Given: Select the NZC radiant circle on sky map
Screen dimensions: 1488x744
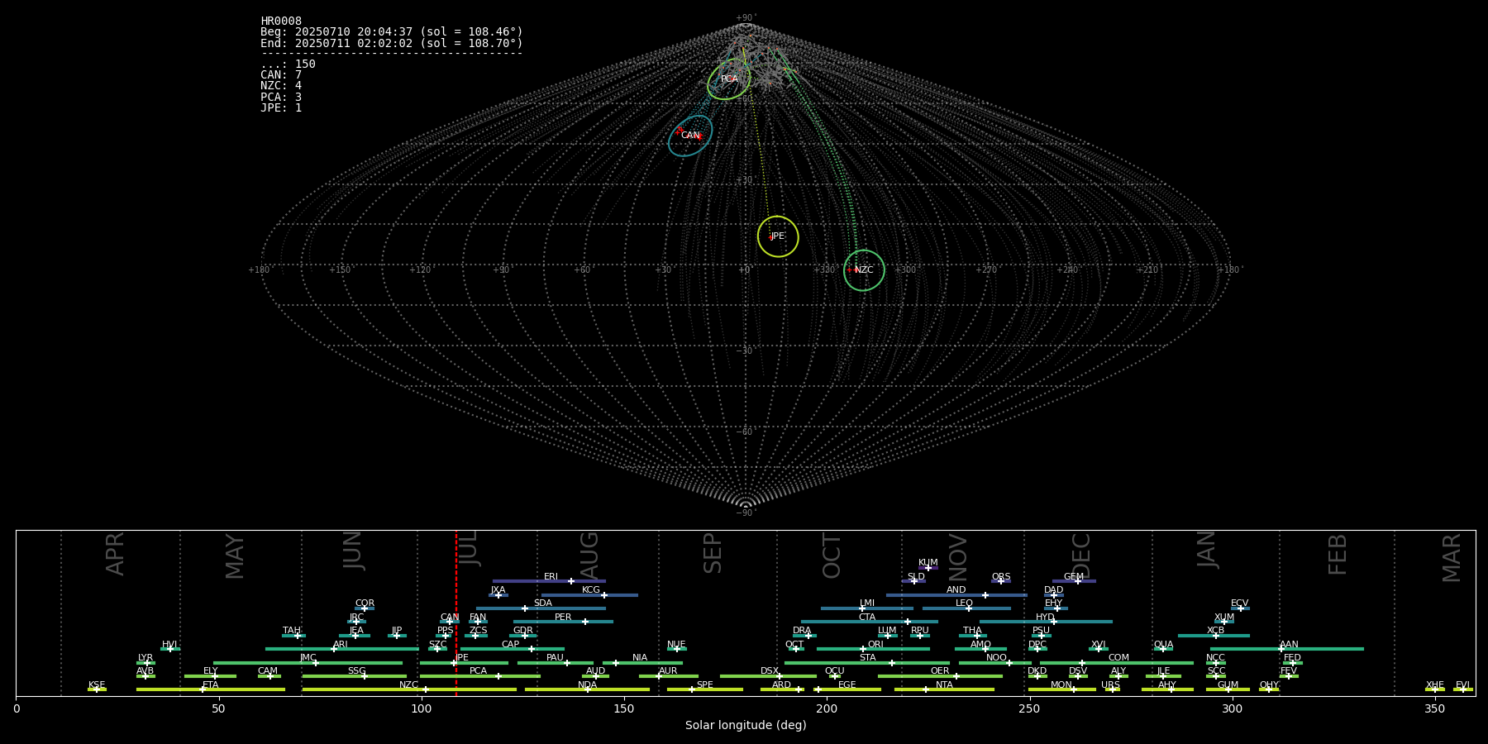Looking at the screenshot, I should 864,270.
